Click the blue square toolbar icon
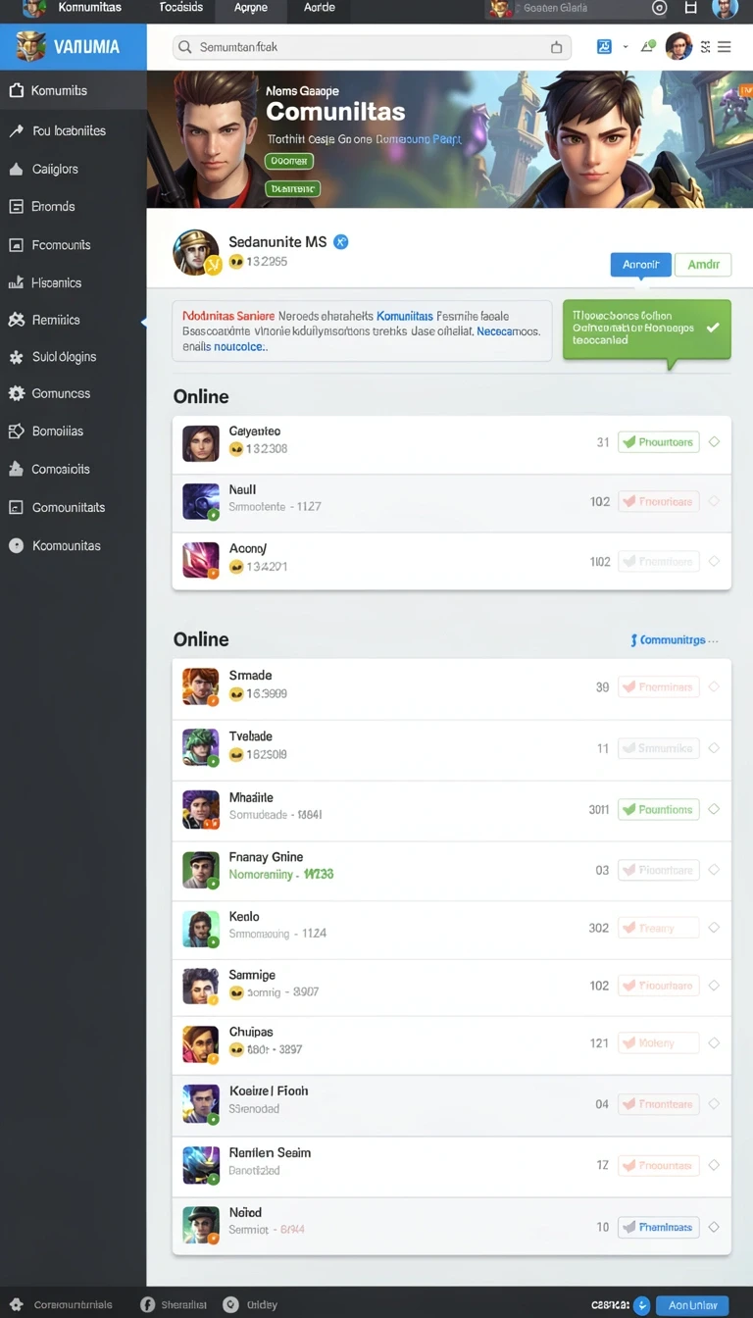The image size is (753, 1318). click(604, 46)
